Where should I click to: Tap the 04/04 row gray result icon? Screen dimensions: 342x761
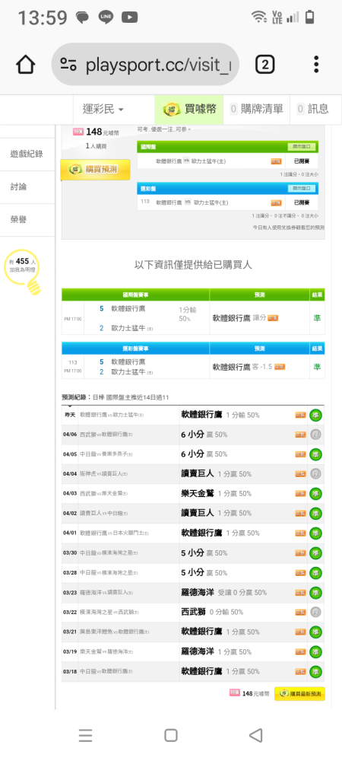(x=316, y=473)
